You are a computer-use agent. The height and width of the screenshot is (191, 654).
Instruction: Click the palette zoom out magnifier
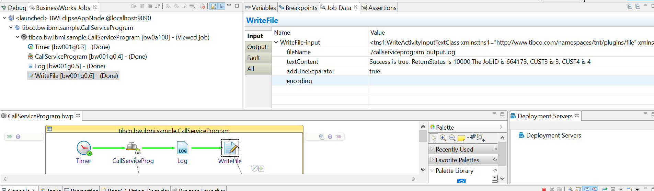pyautogui.click(x=452, y=138)
